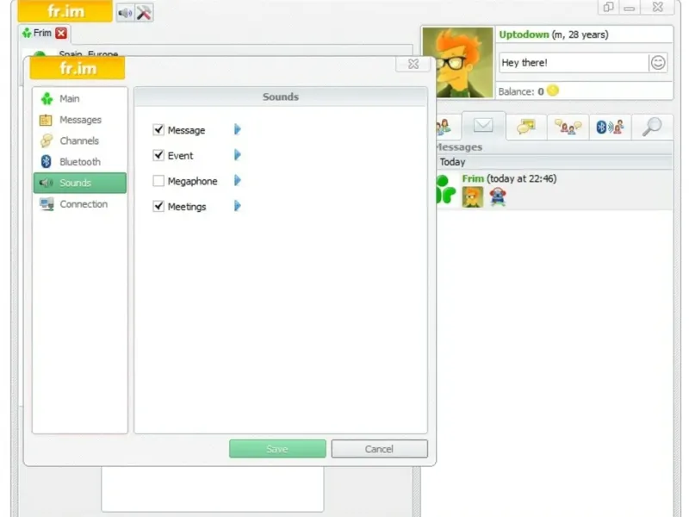689x517 pixels.
Task: Click the Today header in Messages list
Action: 555,162
